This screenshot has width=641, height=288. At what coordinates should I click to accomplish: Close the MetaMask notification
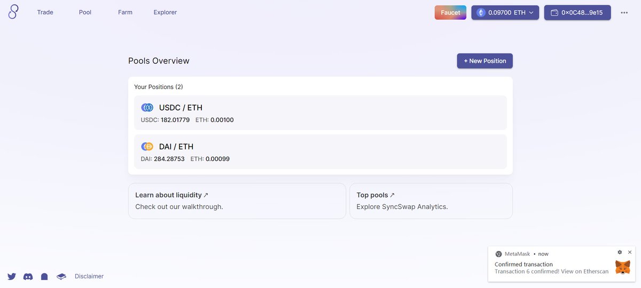pyautogui.click(x=630, y=252)
